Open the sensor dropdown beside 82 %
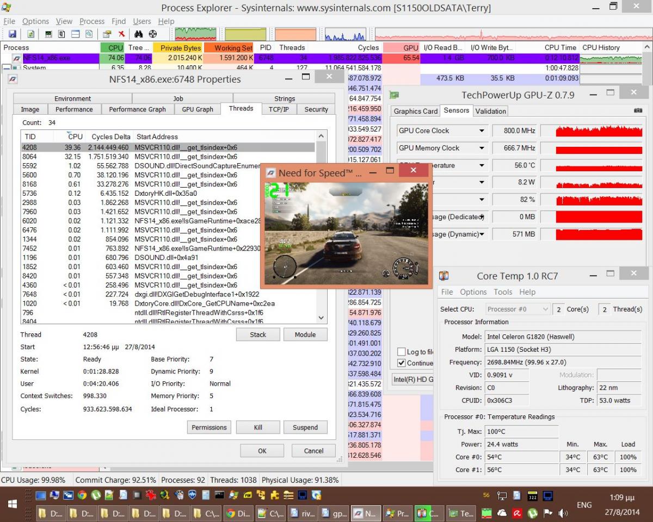The width and height of the screenshot is (653, 522). coord(482,200)
